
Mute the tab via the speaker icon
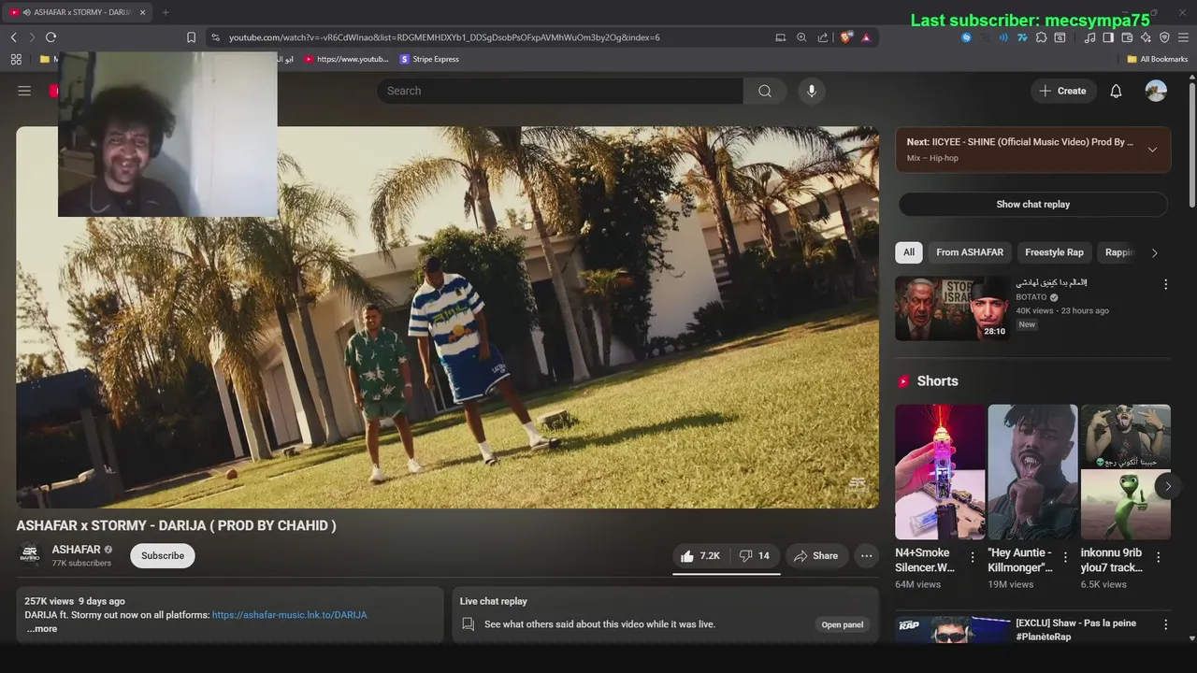(25, 12)
